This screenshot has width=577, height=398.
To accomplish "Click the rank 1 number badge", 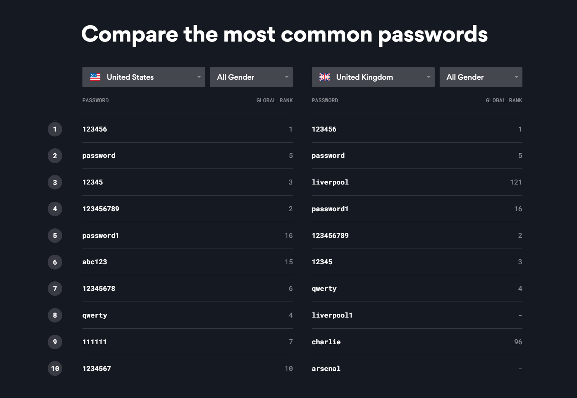I will 55,129.
